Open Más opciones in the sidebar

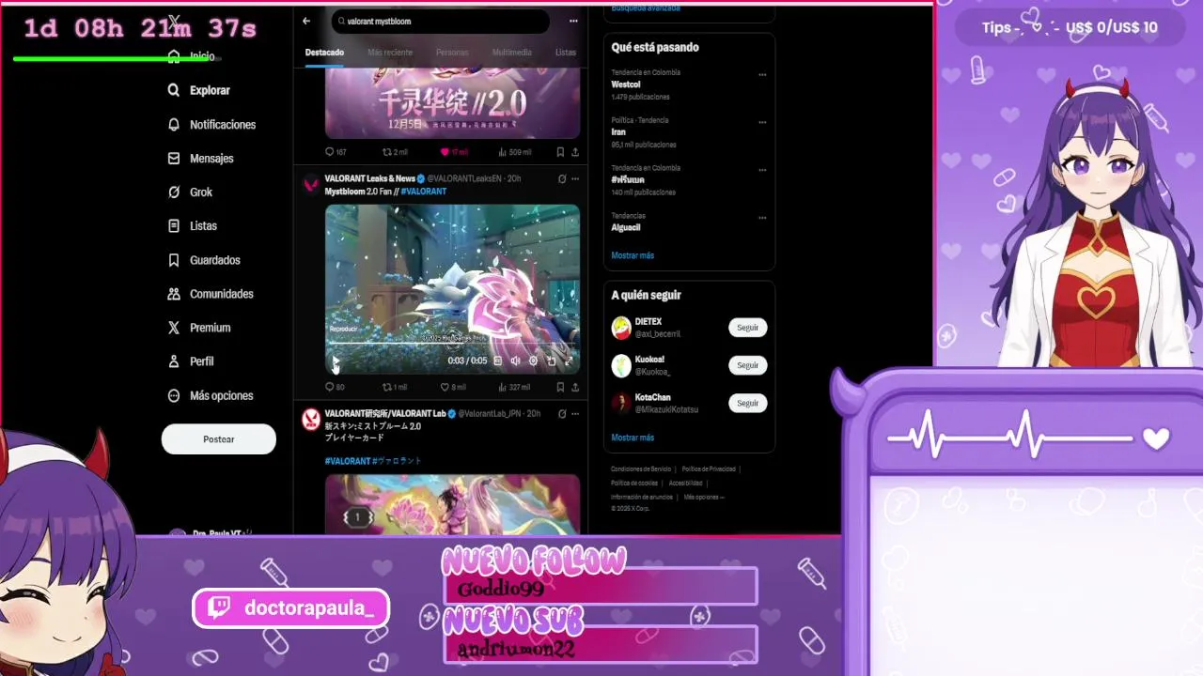211,395
